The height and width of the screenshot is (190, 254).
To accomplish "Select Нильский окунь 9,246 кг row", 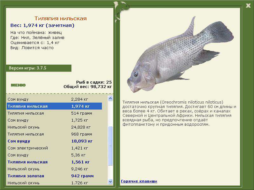I will point(54,169).
